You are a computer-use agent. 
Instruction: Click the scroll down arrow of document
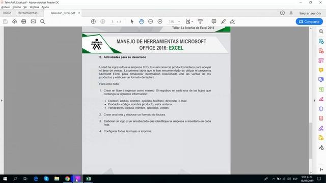[x=311, y=173]
